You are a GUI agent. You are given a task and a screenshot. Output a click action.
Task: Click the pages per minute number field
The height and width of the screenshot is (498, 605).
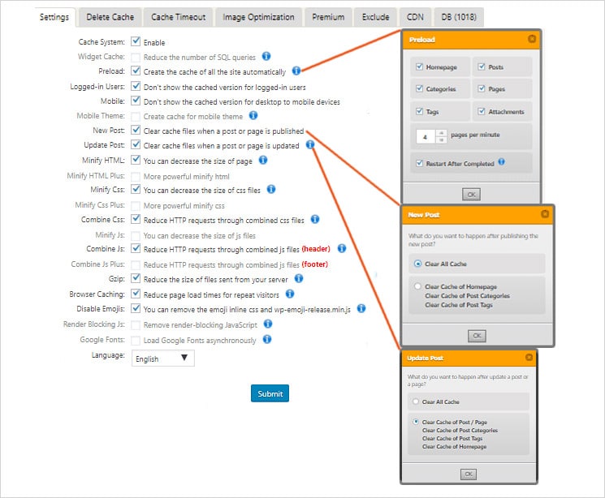[426, 136]
